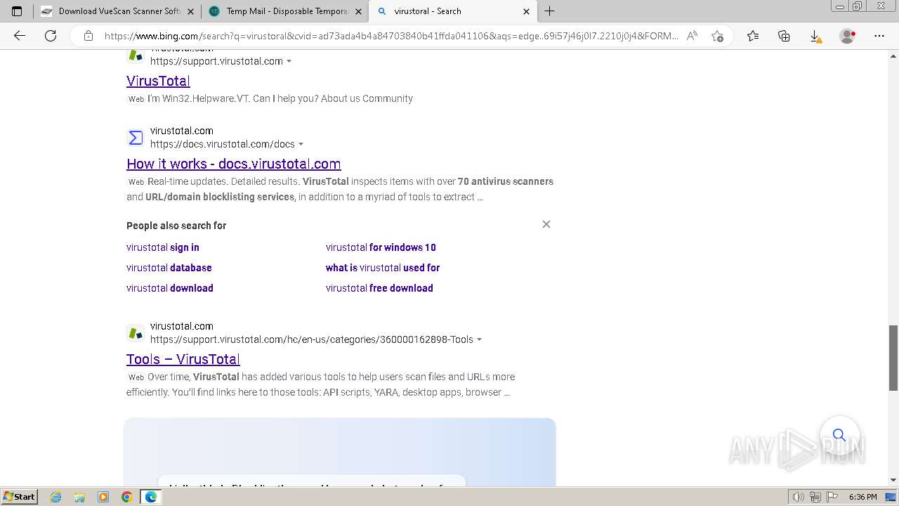Click the People also search for heading
Screen dimensions: 899x506
point(176,226)
